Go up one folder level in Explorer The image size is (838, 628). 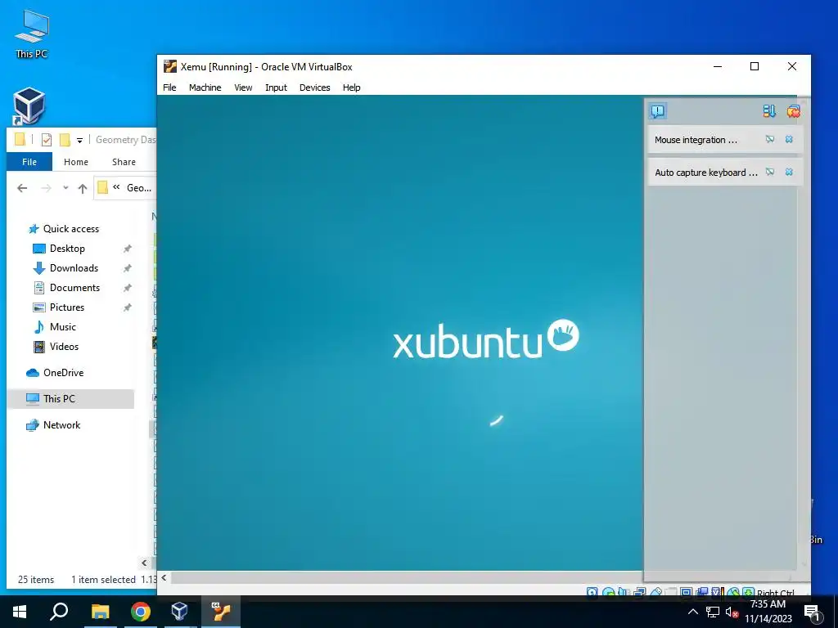[83, 188]
